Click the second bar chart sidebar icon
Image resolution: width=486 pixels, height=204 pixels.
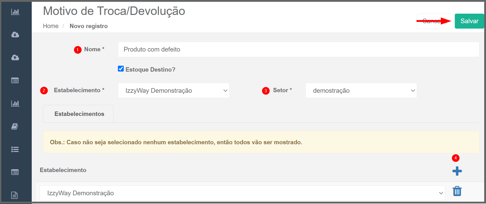coord(15,104)
